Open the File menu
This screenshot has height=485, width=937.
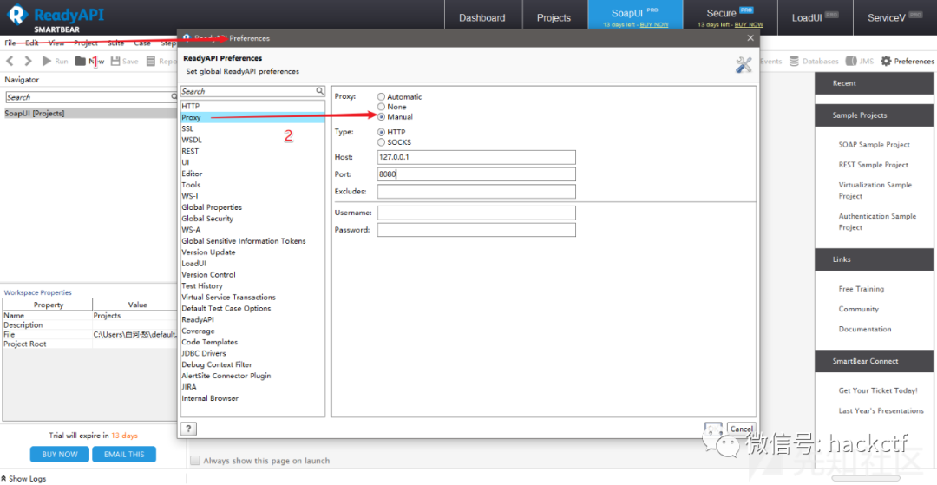[10, 43]
